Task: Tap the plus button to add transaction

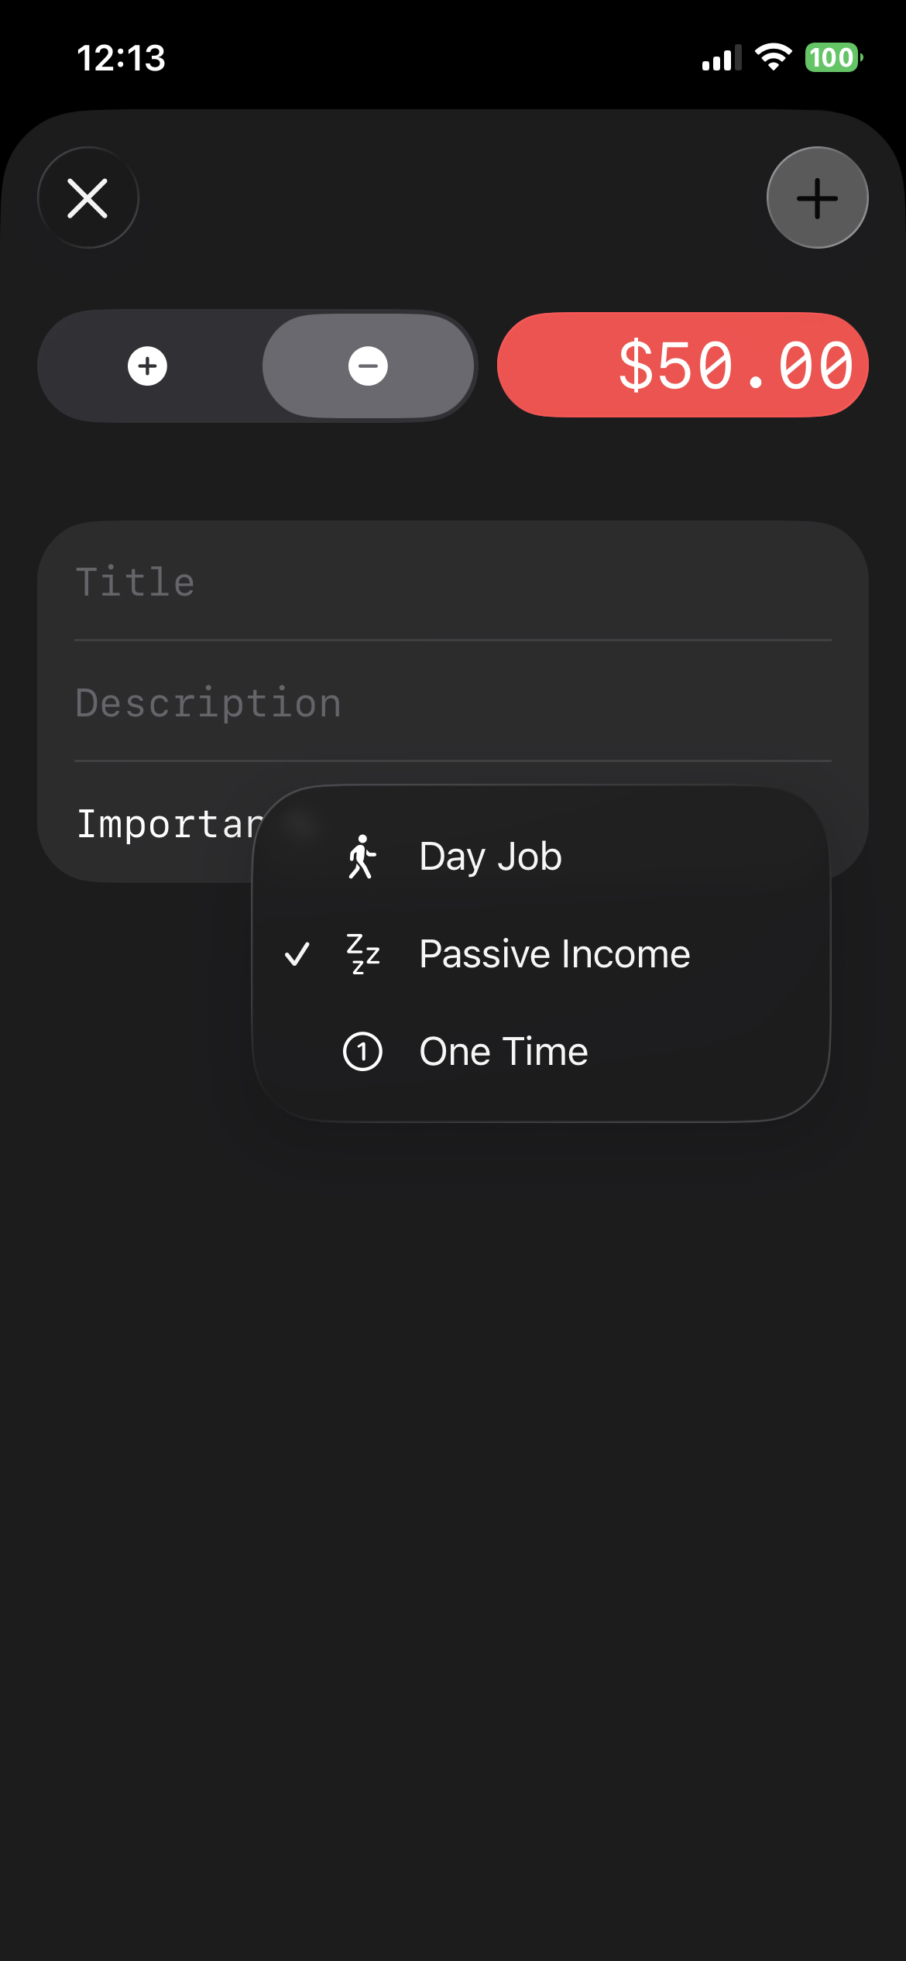Action: click(x=817, y=197)
